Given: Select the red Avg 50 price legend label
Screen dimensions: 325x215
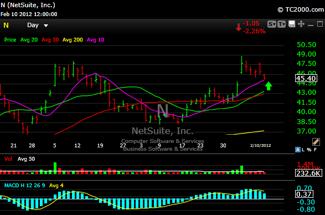Looking at the screenshot, I should coord(50,40).
